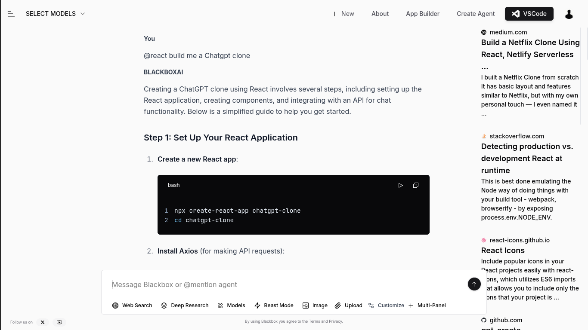Screen dimensions: 588x330
Task: Toggle Beast Mode
Action: click(x=274, y=306)
